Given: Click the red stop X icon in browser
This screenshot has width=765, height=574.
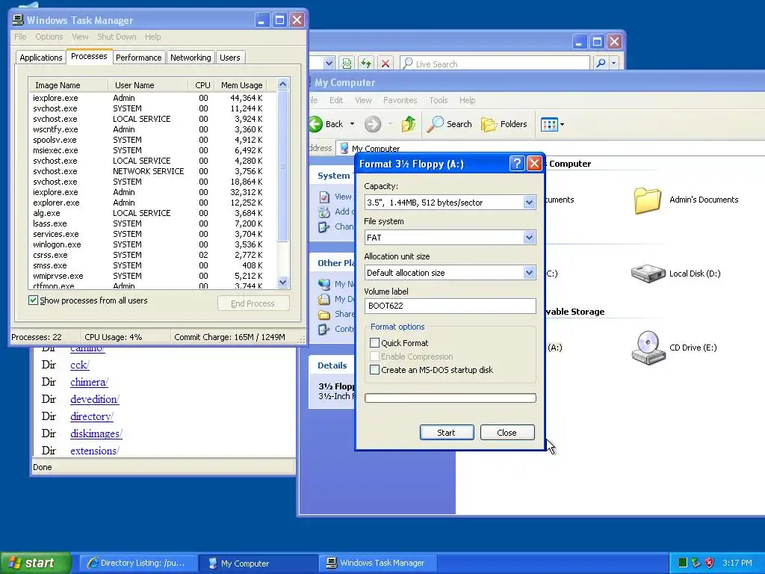Looking at the screenshot, I should (385, 64).
